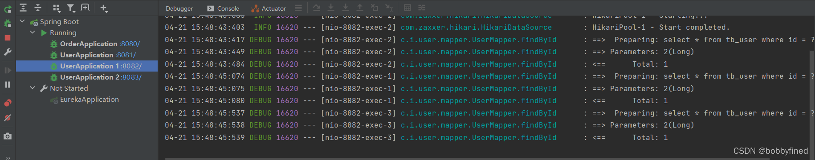Click the Resume Program icon
815x160 pixels.
(8, 70)
